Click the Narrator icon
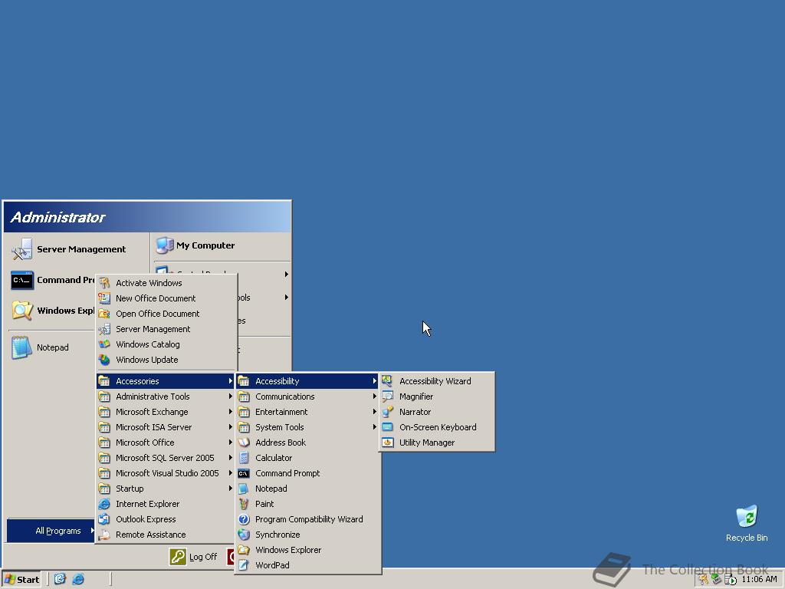This screenshot has width=785, height=589. coord(387,412)
